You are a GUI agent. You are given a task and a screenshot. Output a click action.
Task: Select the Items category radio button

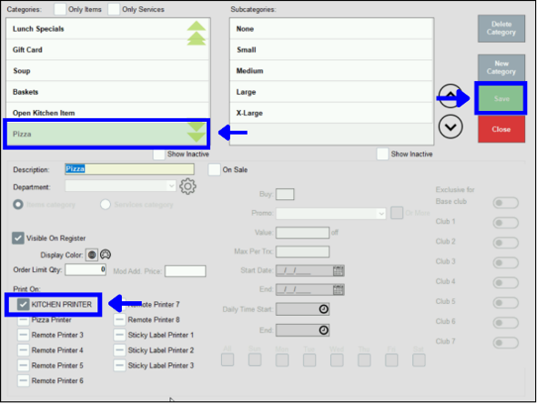point(18,205)
